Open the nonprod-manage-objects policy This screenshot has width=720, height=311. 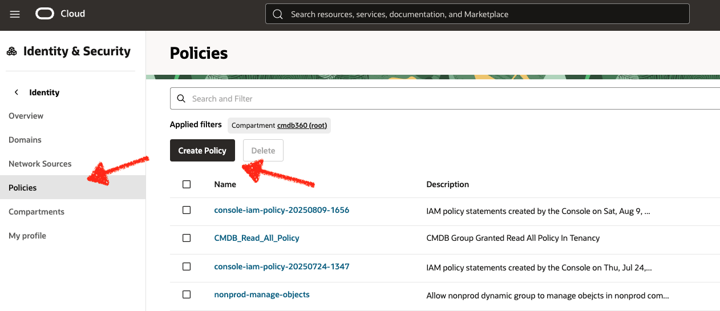262,294
